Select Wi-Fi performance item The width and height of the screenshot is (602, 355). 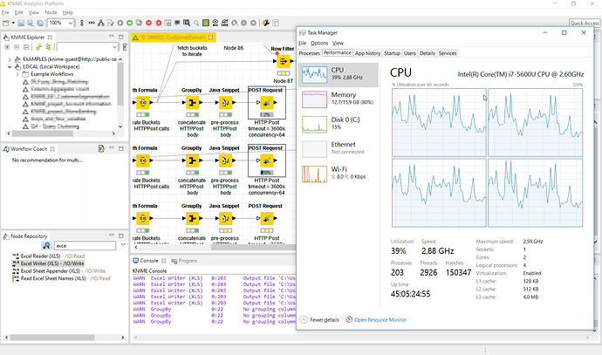pos(339,174)
